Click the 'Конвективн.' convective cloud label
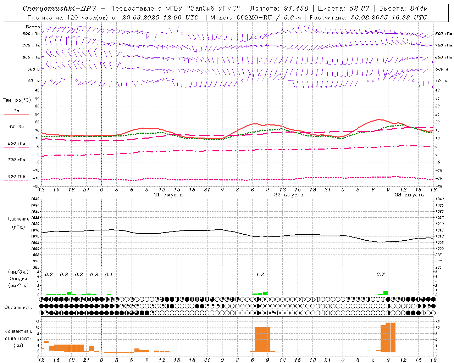454x363 pixels. point(18,331)
